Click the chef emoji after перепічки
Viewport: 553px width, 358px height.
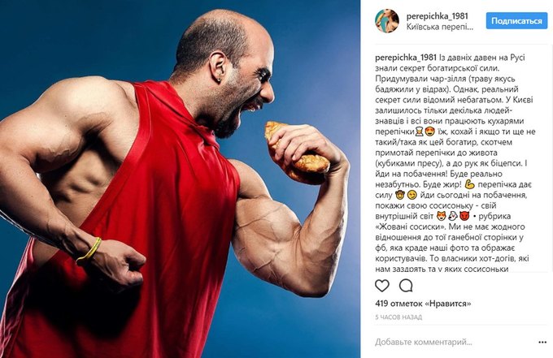420,132
